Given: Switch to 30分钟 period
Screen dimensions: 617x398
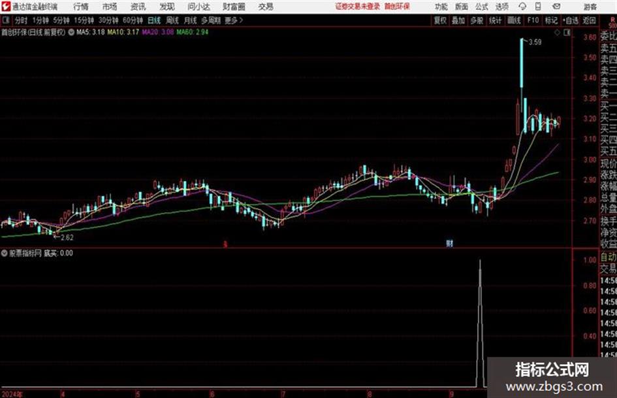Looking at the screenshot, I should [108, 20].
